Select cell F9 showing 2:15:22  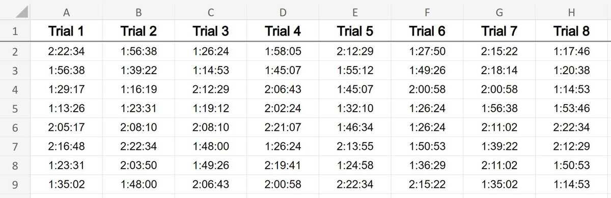pyautogui.click(x=428, y=184)
